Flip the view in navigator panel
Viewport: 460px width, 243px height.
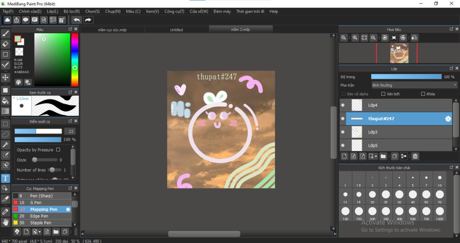point(414,38)
